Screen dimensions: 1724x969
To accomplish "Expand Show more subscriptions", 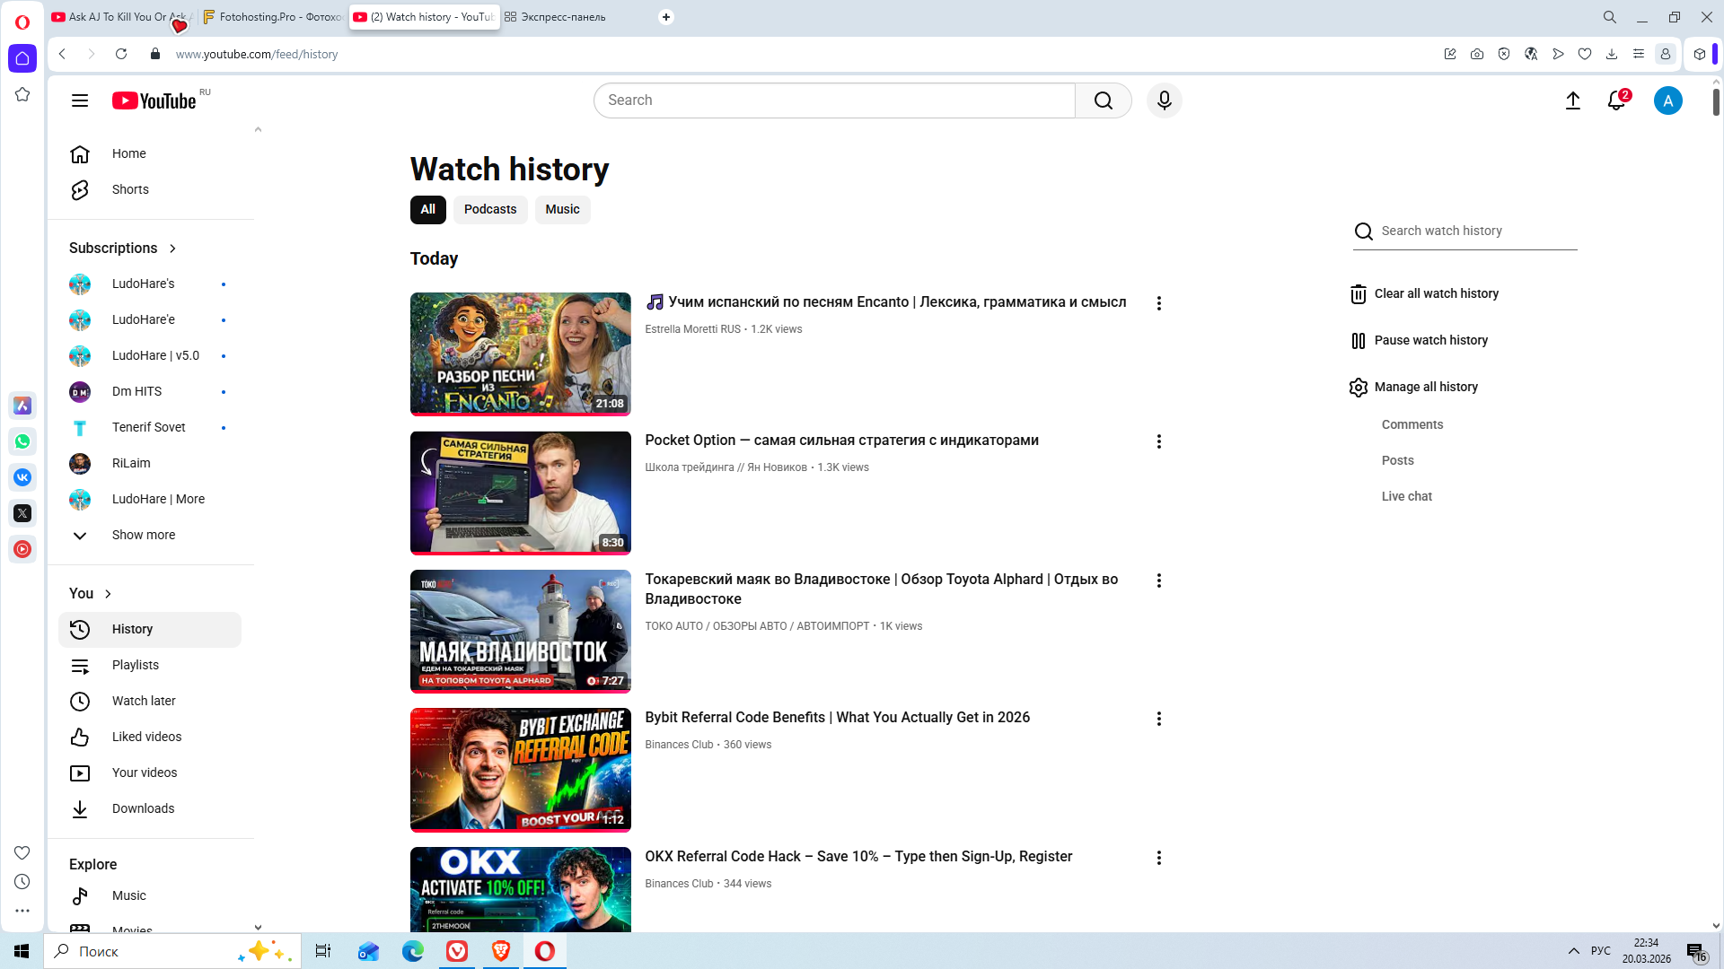I will pos(143,535).
